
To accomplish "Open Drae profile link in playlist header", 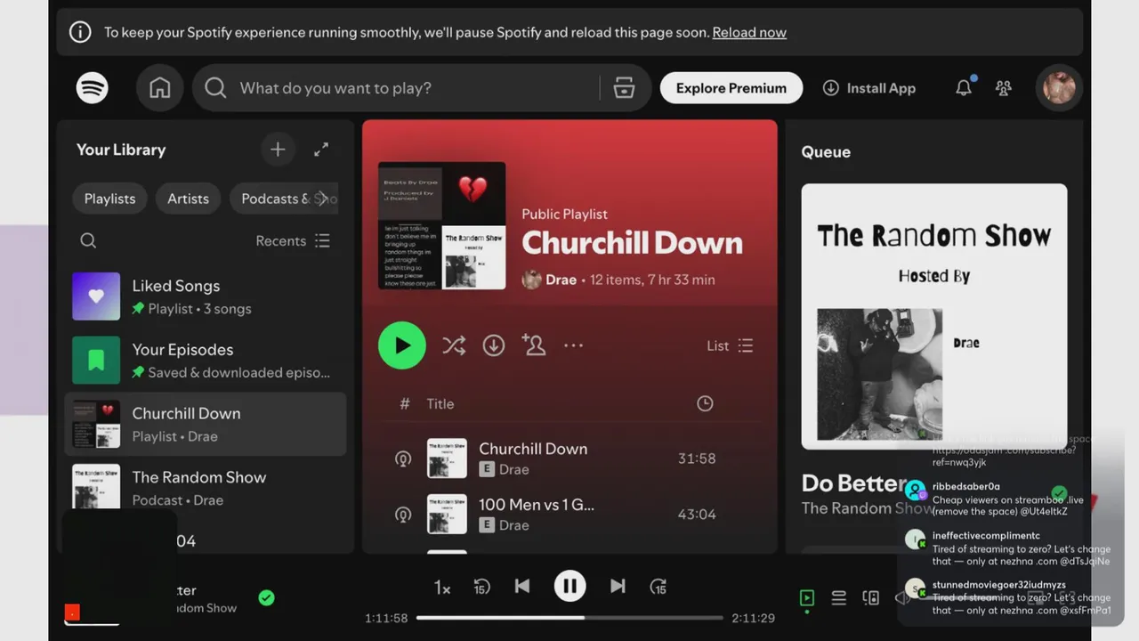I will (561, 280).
